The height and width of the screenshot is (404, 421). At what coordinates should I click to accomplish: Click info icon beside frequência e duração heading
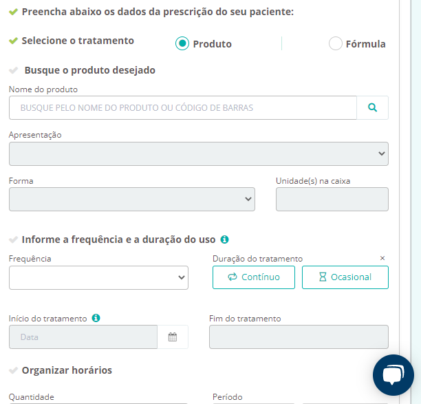pyautogui.click(x=224, y=240)
